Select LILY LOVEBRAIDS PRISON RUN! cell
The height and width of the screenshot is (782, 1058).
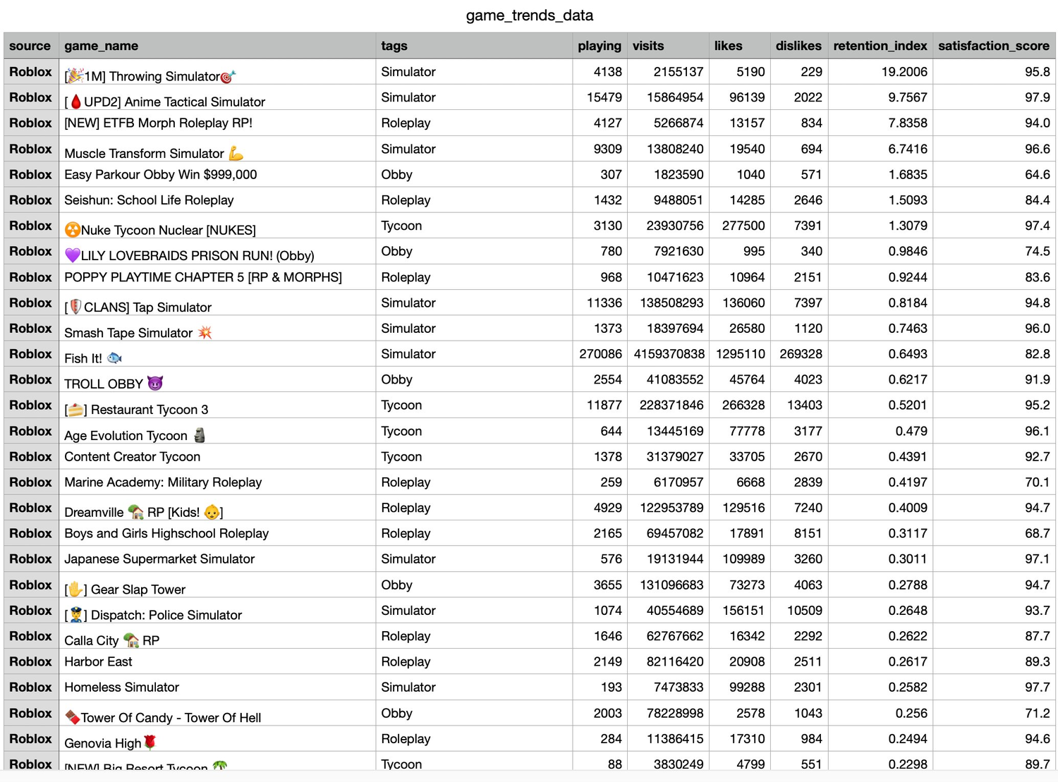coord(217,251)
